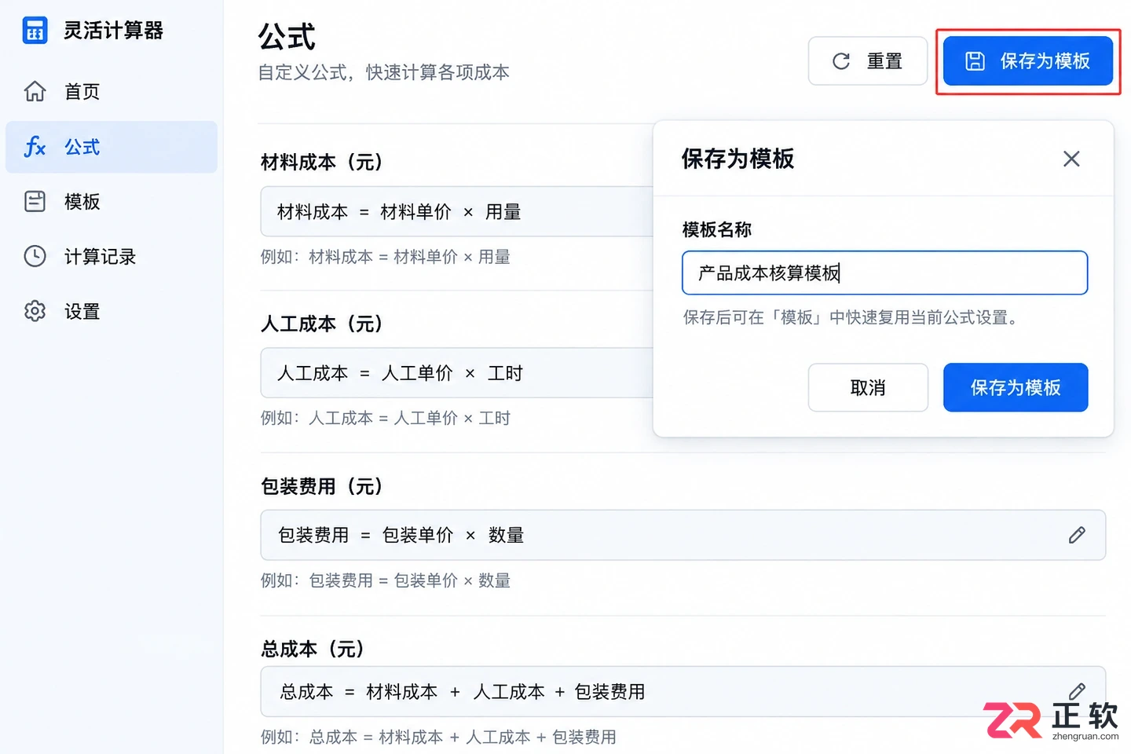Open the 首页 home page

pyautogui.click(x=111, y=92)
